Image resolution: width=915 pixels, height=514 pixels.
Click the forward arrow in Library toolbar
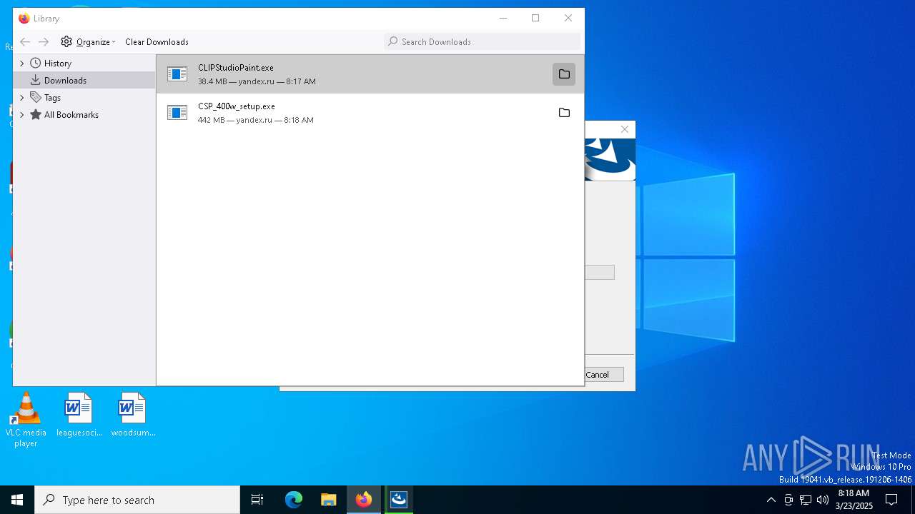pos(44,42)
